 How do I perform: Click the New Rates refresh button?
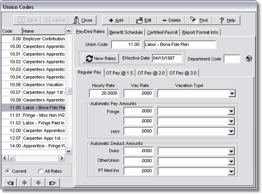tap(101, 58)
